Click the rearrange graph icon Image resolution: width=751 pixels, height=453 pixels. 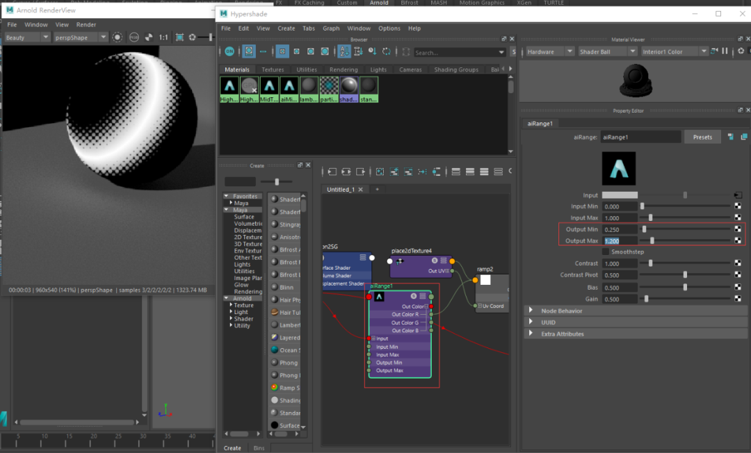point(423,172)
